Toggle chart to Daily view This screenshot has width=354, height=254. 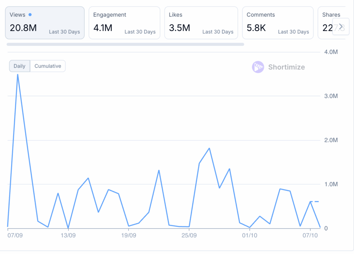pos(19,66)
